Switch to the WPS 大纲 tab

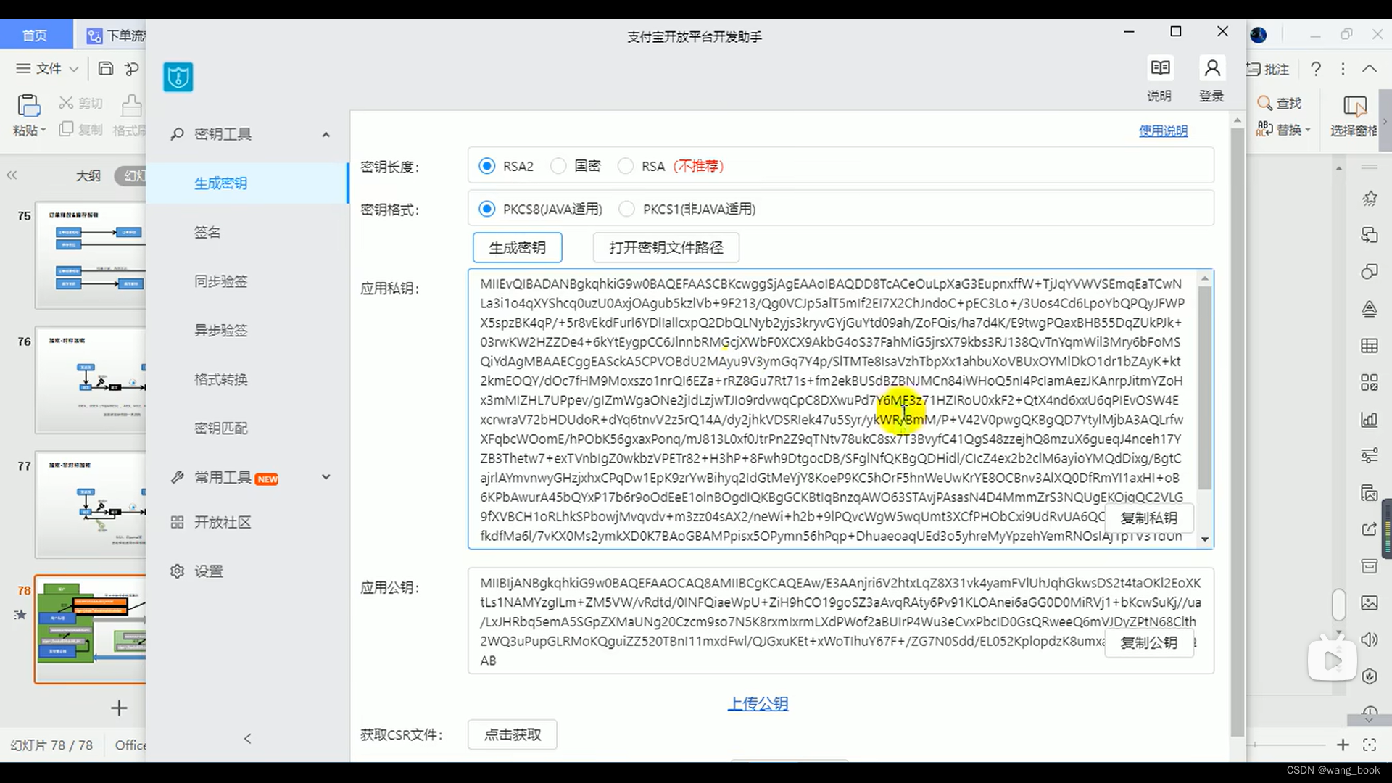click(x=88, y=175)
